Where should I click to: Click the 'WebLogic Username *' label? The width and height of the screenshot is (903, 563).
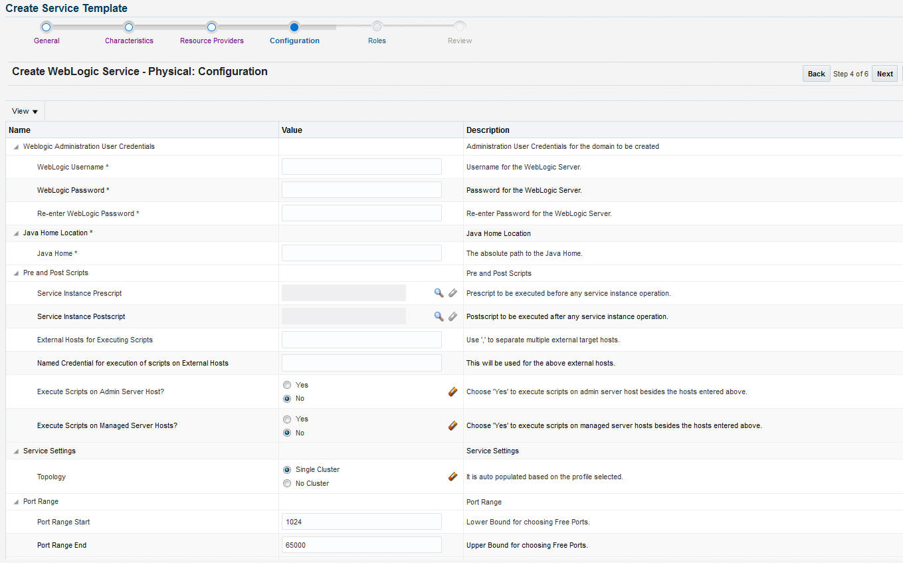[x=73, y=168]
